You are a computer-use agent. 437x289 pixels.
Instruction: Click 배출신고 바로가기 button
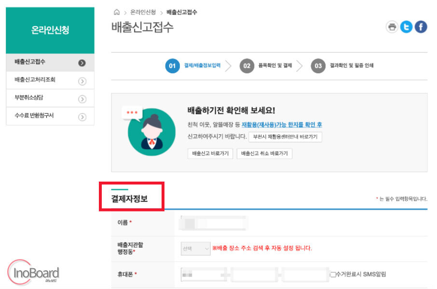[210, 153]
